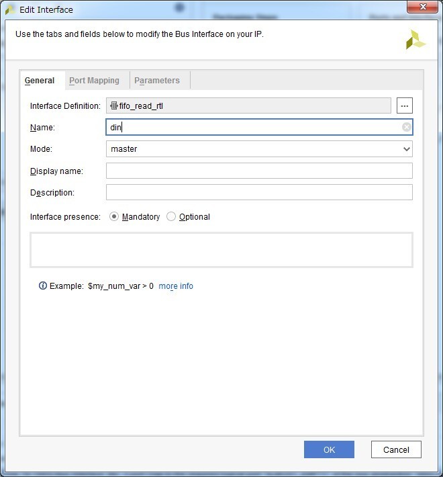
Task: Select the Mandatory interface presence option
Action: tap(114, 216)
